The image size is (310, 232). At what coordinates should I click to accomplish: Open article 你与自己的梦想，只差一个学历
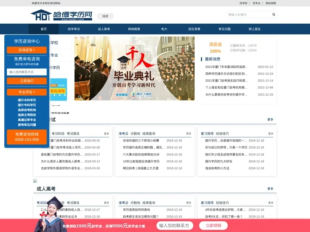(226, 147)
